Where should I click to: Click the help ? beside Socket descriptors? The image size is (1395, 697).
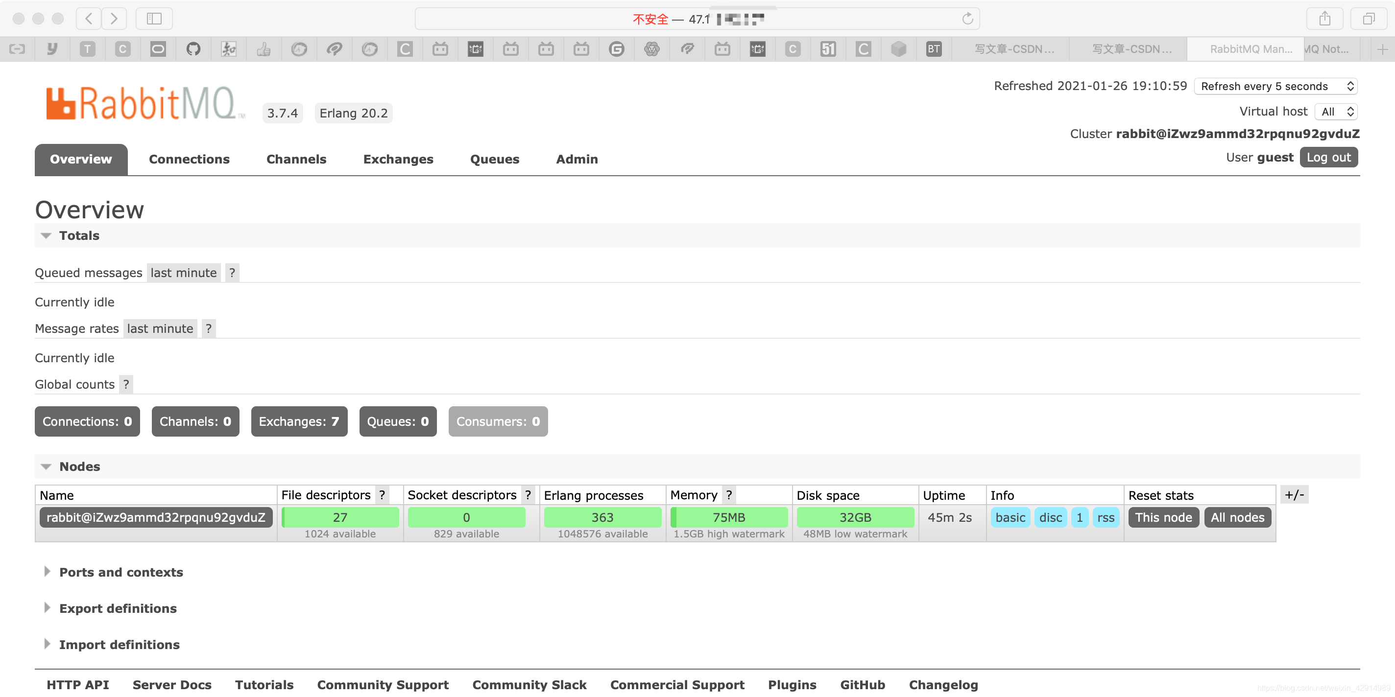coord(528,495)
